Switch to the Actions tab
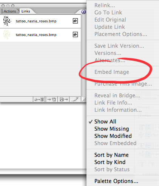This screenshot has height=186, width=159. click(x=10, y=11)
